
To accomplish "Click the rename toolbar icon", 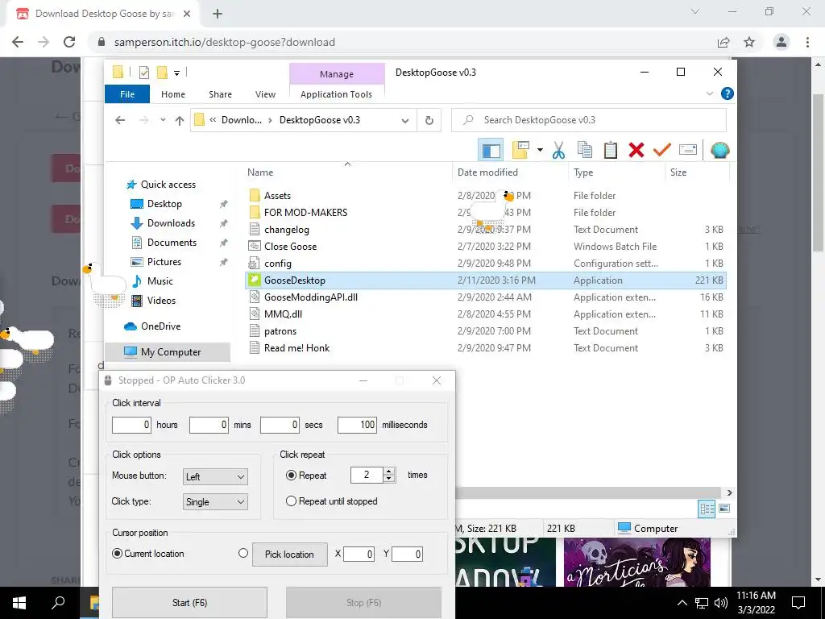I will click(x=688, y=150).
